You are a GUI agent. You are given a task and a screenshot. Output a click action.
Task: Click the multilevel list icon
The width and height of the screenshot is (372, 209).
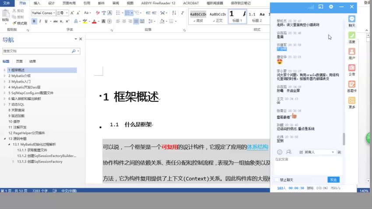(x=137, y=13)
